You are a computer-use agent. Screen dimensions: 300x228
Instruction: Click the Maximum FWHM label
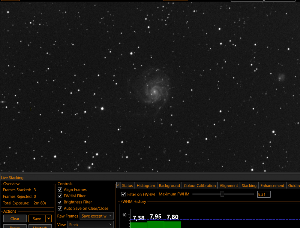click(174, 194)
